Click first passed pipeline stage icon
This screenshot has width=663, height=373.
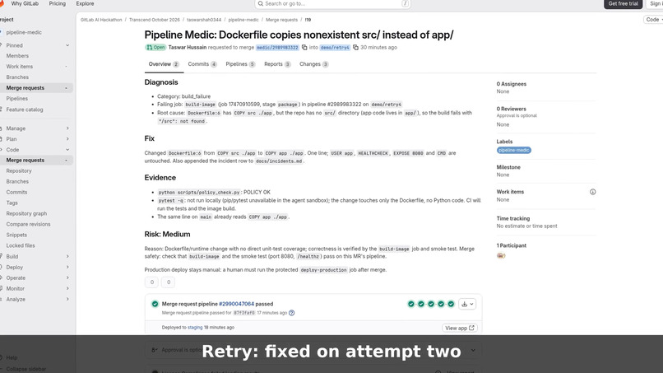(411, 304)
